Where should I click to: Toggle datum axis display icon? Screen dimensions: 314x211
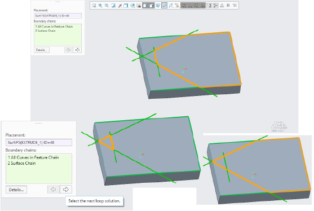(189, 6)
